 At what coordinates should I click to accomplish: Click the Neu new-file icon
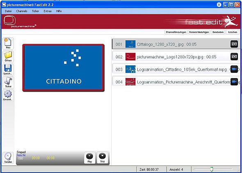8,44
